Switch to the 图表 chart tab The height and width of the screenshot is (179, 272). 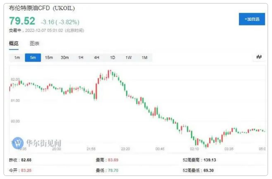click(x=35, y=43)
